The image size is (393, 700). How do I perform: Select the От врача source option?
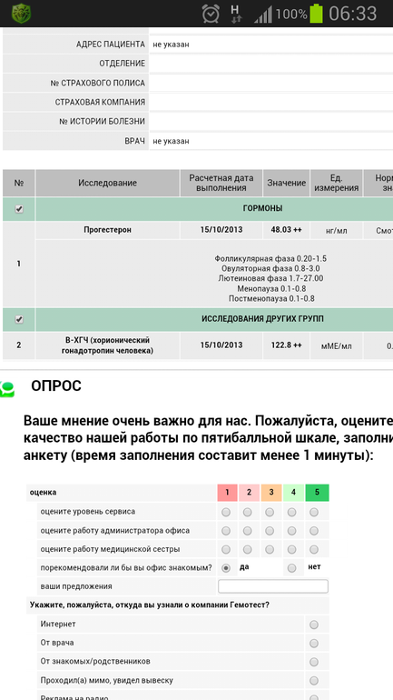(x=314, y=644)
